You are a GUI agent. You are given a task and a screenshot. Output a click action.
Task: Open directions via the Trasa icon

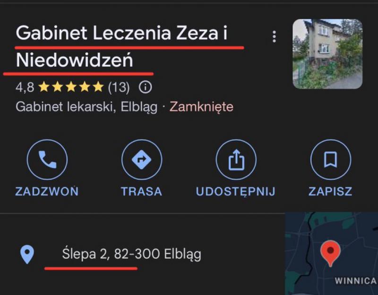tap(142, 160)
